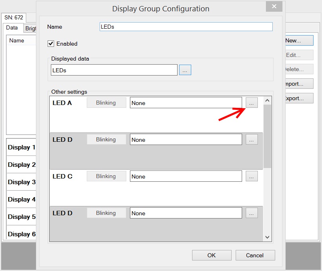Click into the Name field containing LEDs
Screen dimensions: 322x271
[186, 27]
